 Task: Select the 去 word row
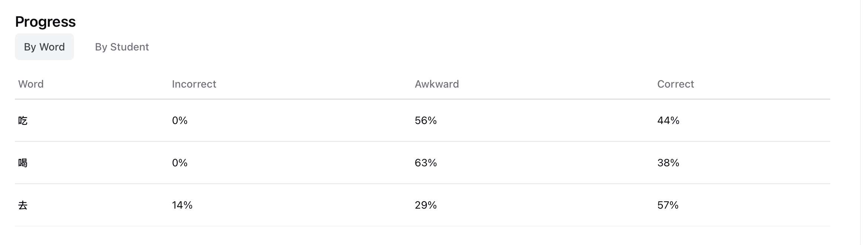tap(23, 205)
